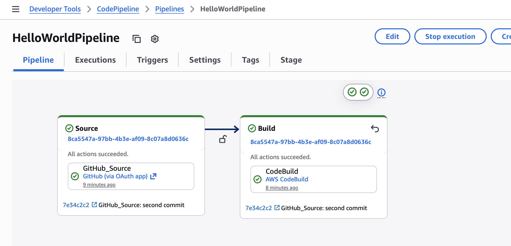This screenshot has height=246, width=511.
Task: Open the hamburger navigation menu
Action: pos(16,9)
